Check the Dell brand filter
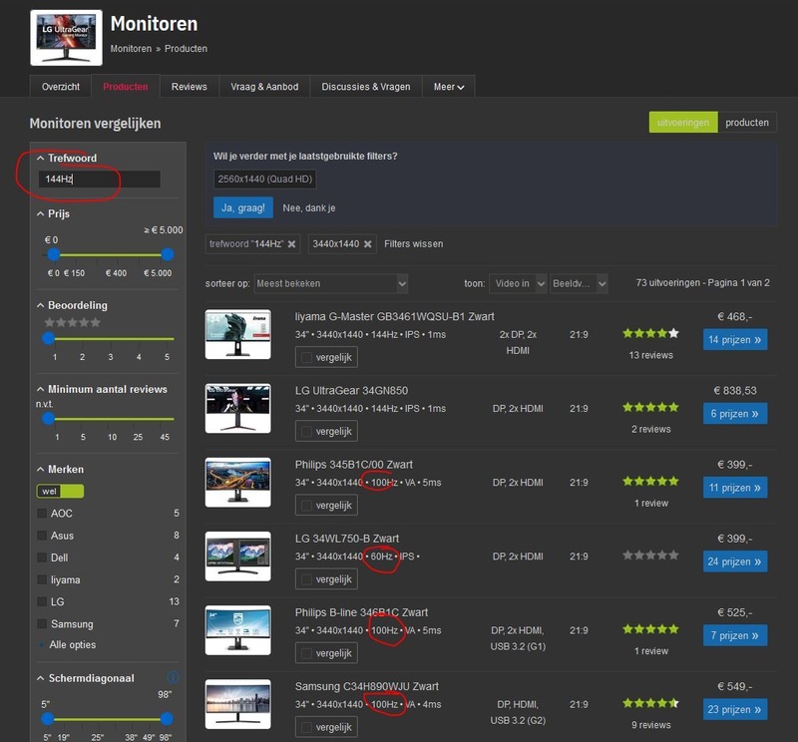The height and width of the screenshot is (742, 798). pyautogui.click(x=42, y=557)
